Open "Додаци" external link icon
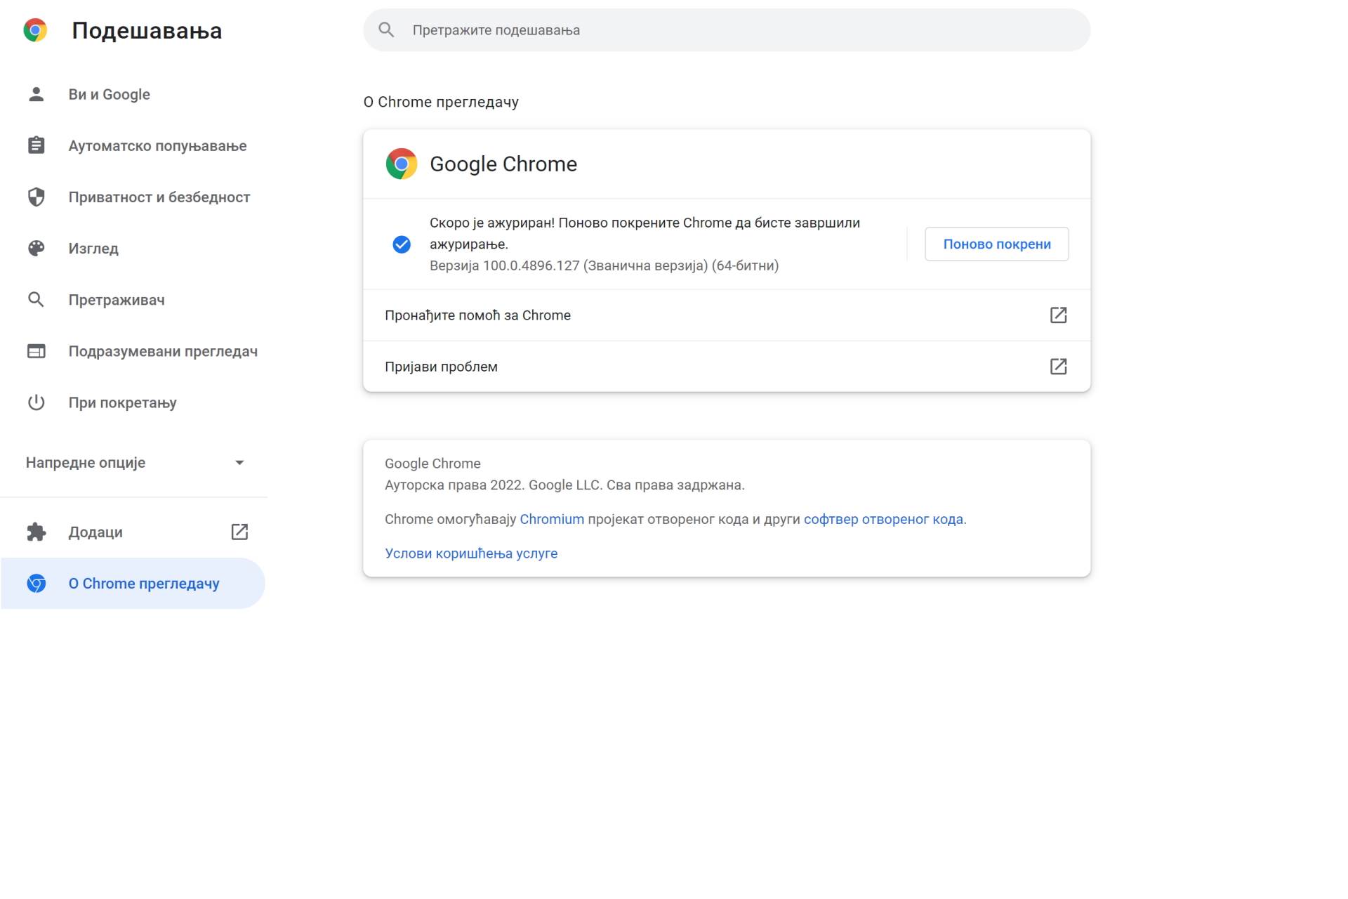 click(239, 532)
